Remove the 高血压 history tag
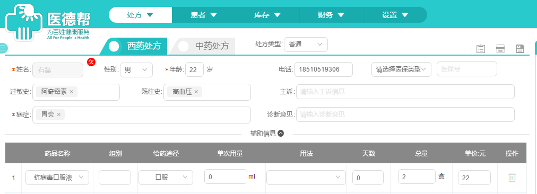 pyautogui.click(x=196, y=92)
